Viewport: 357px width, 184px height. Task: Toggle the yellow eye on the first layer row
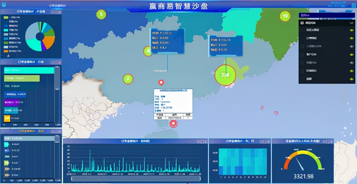[x=351, y=30]
